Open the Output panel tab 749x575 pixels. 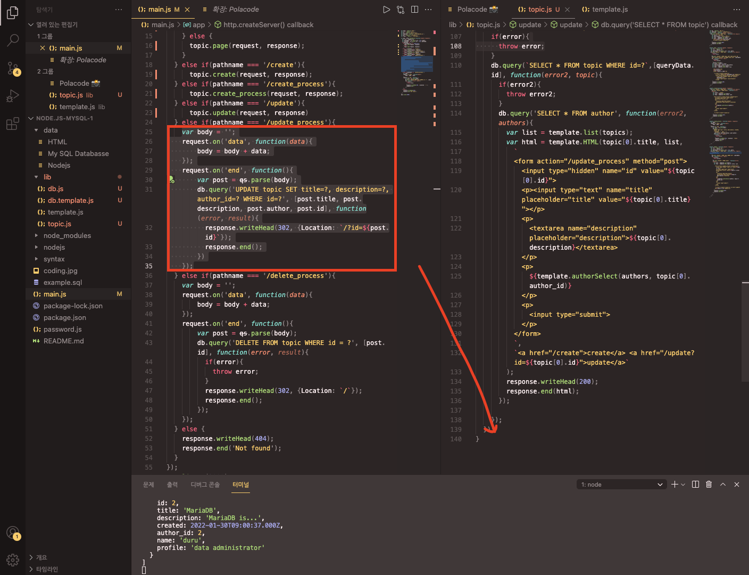[x=172, y=484]
